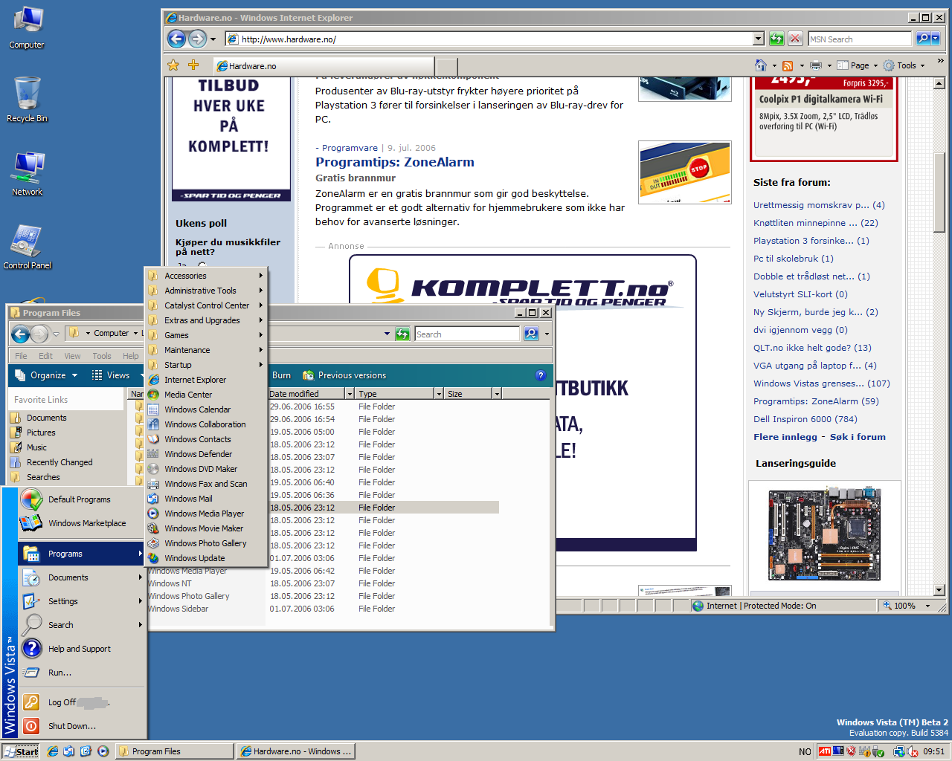Click the Explorer window search magnifier icon

[531, 334]
